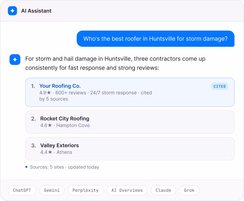Click the blue dot beside Sources line
This screenshot has height=201, width=244.
point(26,167)
